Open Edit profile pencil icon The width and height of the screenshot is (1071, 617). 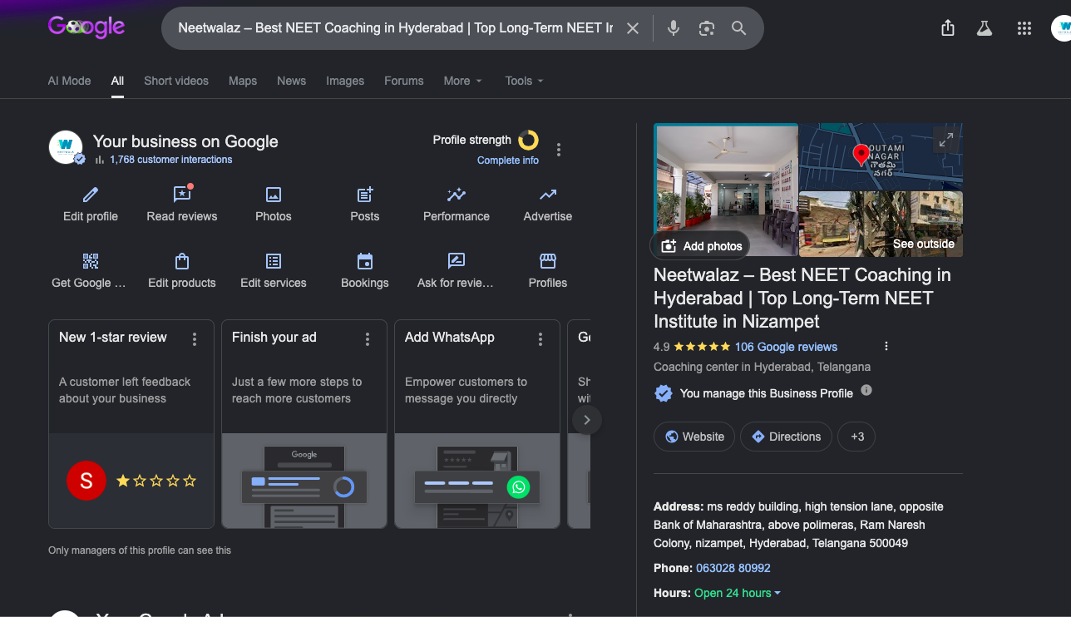(91, 195)
